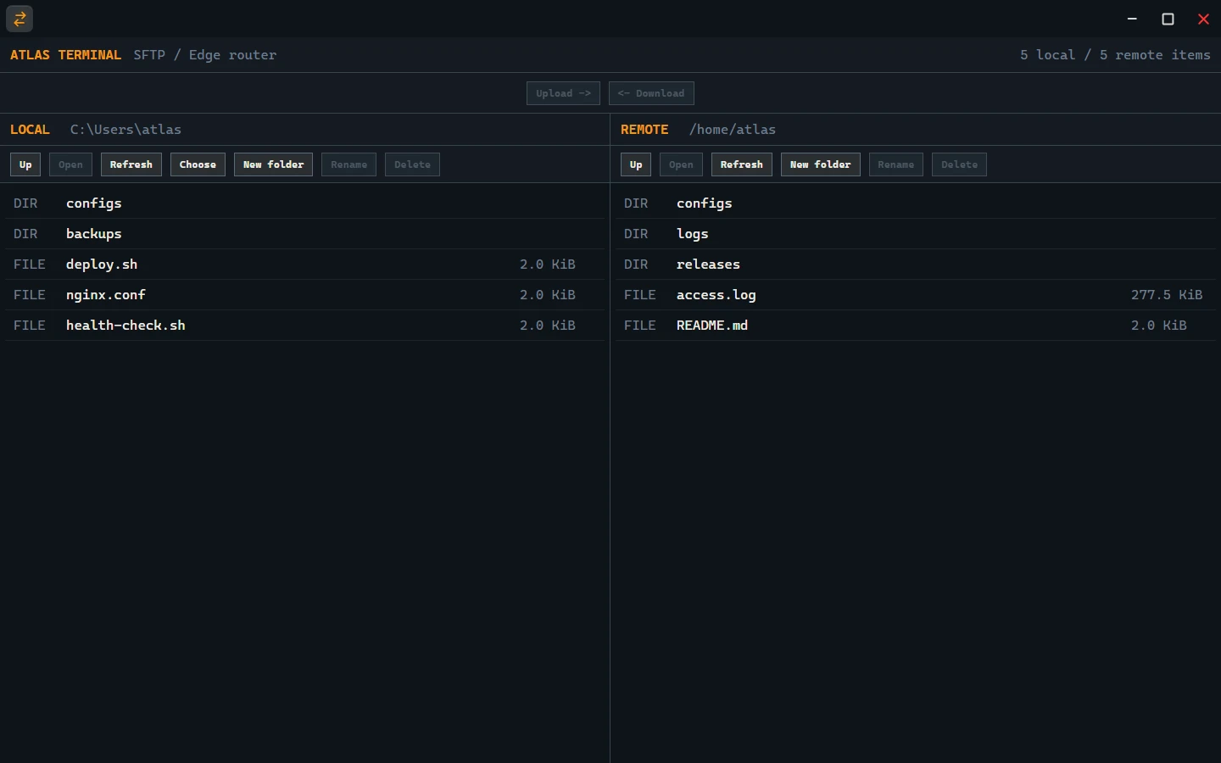Select the local deploy.sh file

[305, 265]
